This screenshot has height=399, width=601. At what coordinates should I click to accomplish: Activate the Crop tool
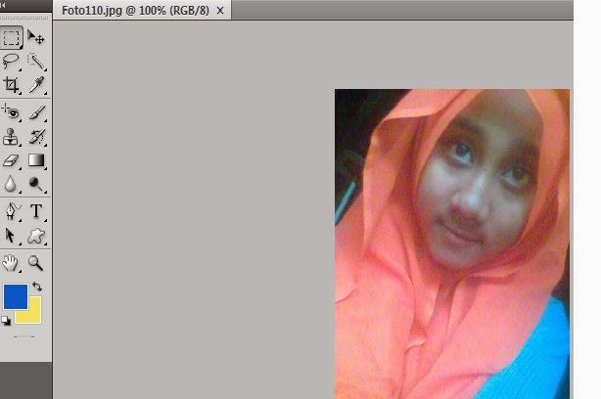pyautogui.click(x=11, y=85)
